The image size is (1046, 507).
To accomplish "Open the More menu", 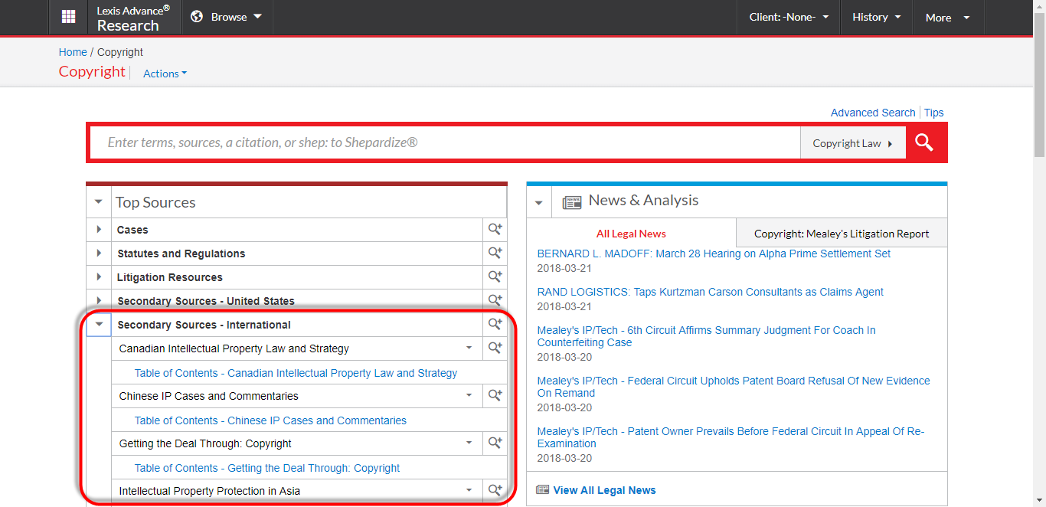I will coord(948,17).
